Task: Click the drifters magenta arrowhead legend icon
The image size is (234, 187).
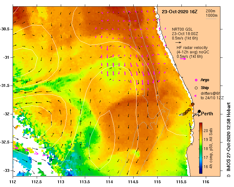Action: click(195, 96)
